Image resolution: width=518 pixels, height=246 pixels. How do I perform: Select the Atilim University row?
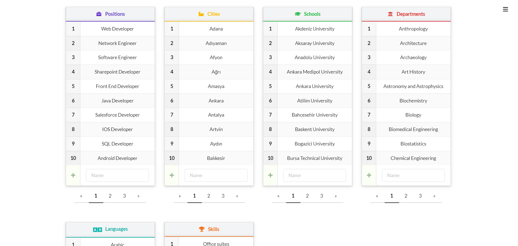[308, 101]
